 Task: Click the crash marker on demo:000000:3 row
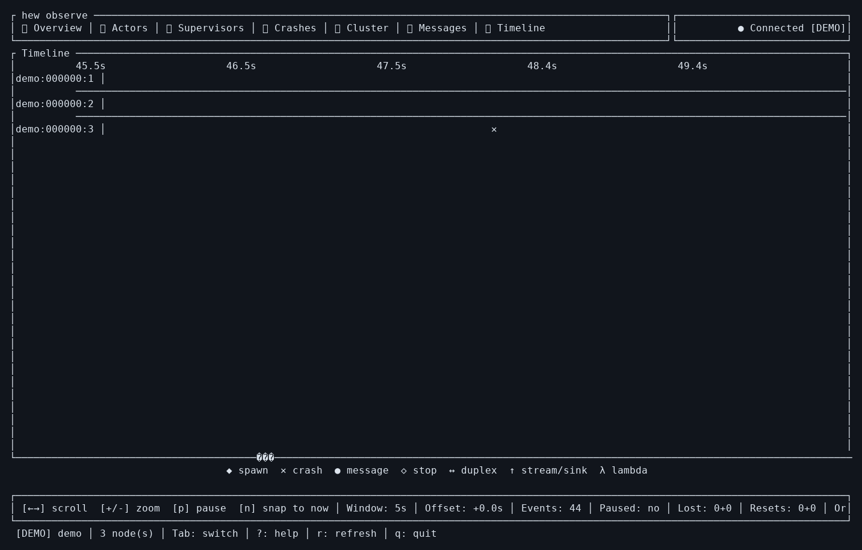point(494,129)
